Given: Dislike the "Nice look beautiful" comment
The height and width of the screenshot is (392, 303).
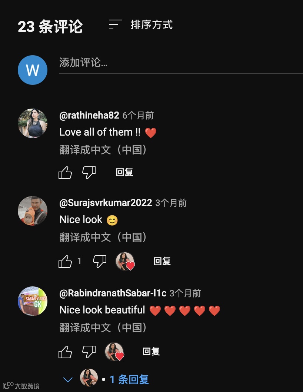Looking at the screenshot, I should click(x=89, y=352).
